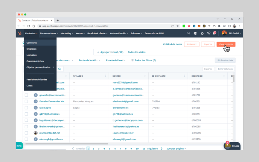Image resolution: width=259 pixels, height=162 pixels.
Task: Open the calling phone icon
Action: [209, 33]
